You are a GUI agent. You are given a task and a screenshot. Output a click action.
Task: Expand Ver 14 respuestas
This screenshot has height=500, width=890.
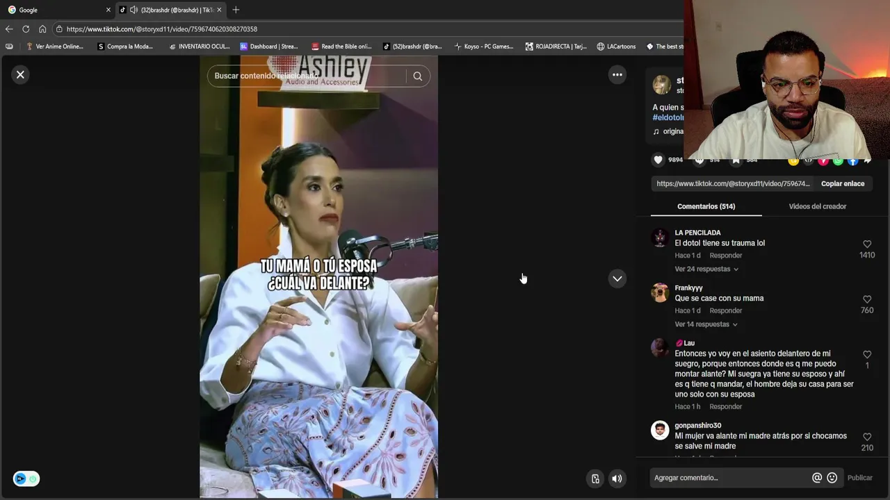click(x=706, y=324)
